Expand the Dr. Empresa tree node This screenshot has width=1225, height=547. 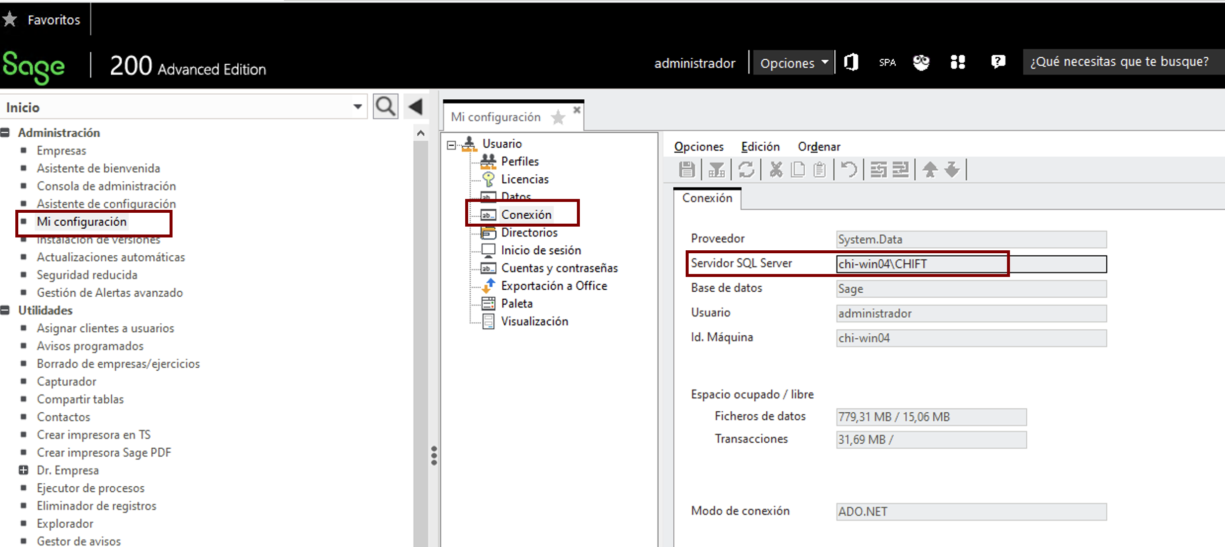[23, 470]
